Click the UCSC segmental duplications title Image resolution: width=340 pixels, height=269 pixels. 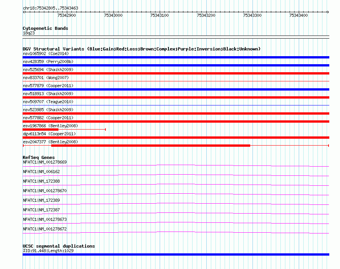coord(59,246)
